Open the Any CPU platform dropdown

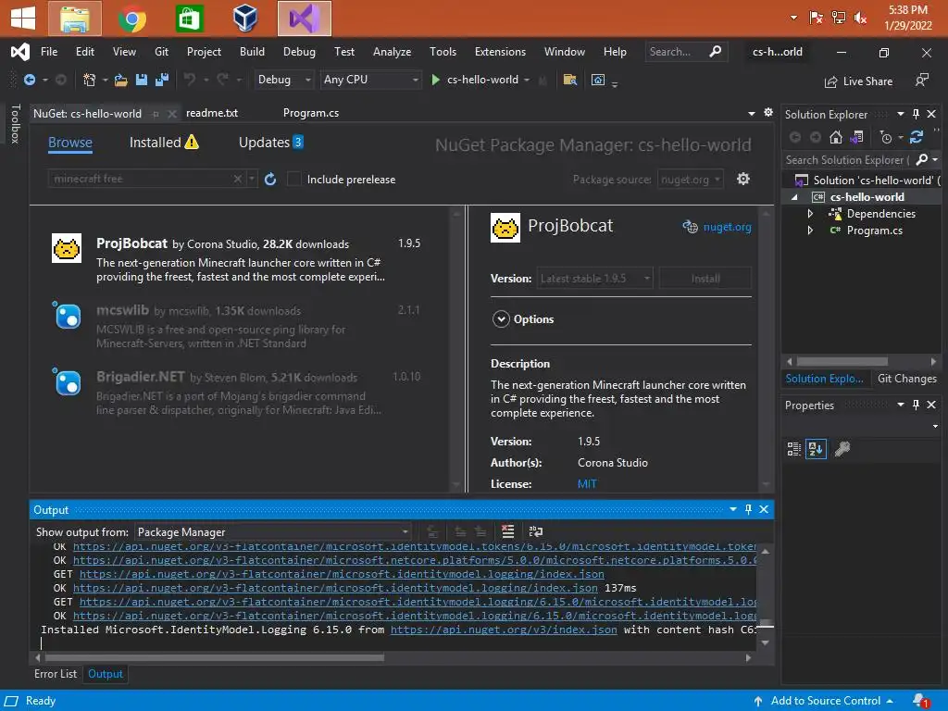pos(370,80)
